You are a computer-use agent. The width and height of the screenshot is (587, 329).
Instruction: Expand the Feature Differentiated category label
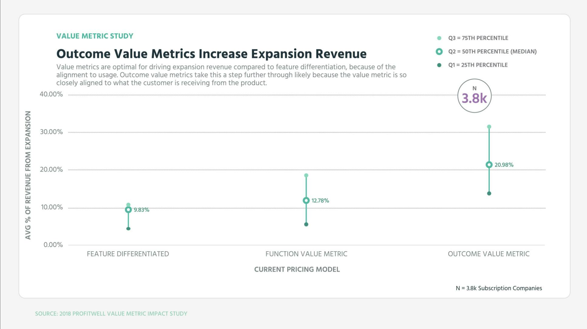click(128, 254)
